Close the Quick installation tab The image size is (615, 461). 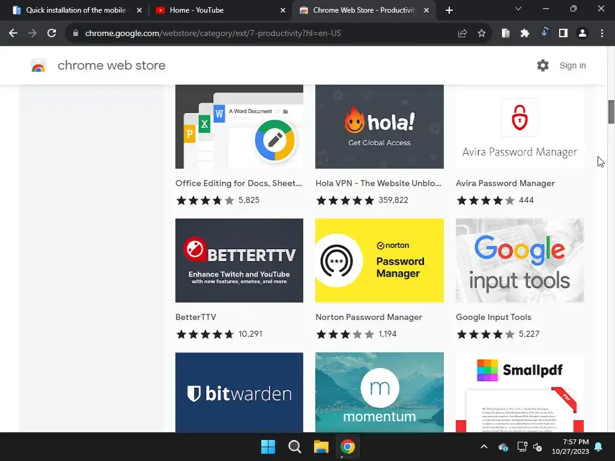tap(139, 10)
